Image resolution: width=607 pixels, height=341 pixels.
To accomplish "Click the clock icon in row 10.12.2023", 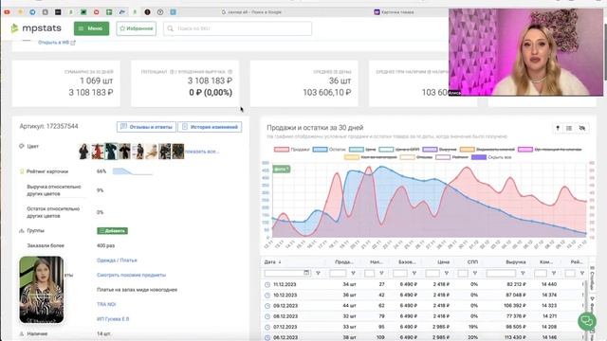I will pyautogui.click(x=267, y=295).
